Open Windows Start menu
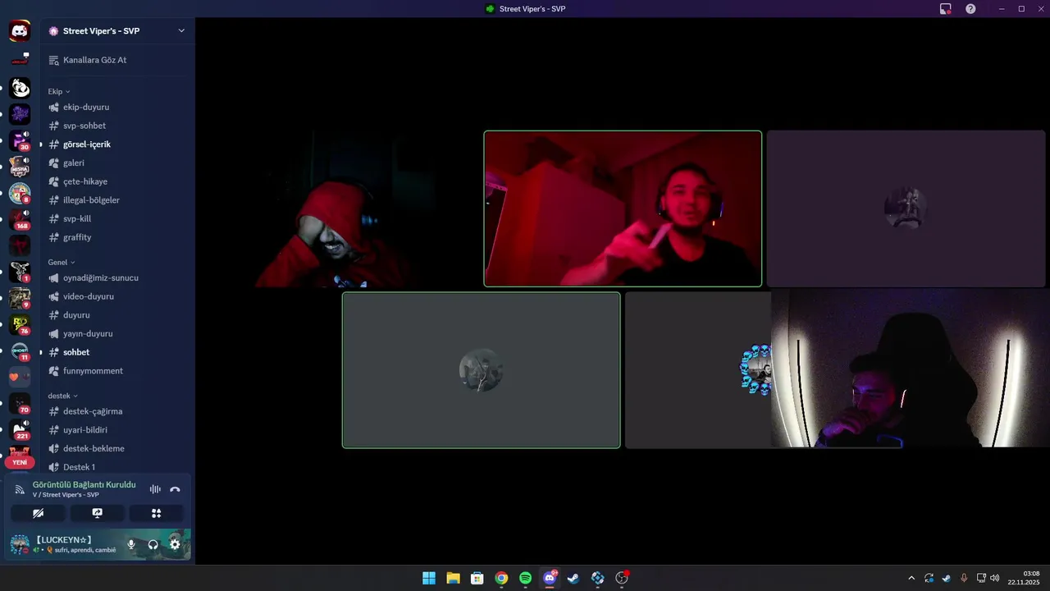This screenshot has width=1050, height=591. coord(429,578)
